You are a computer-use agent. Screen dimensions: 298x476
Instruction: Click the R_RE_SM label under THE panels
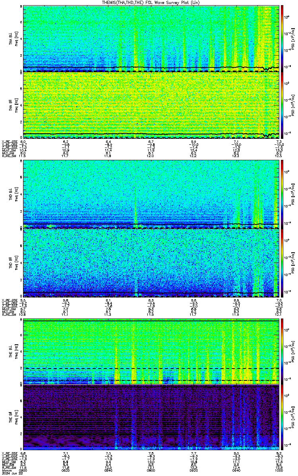[9, 468]
